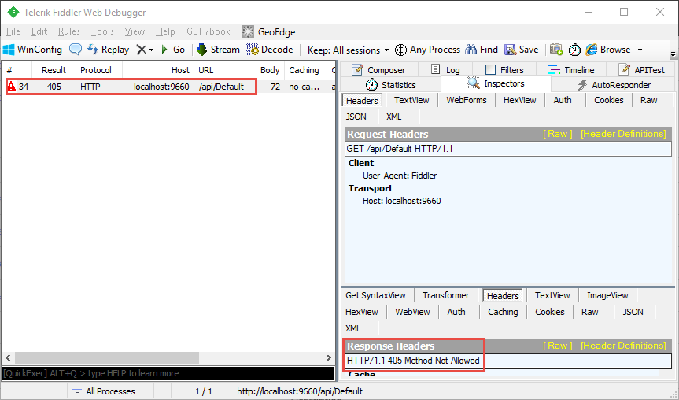Image resolution: width=679 pixels, height=400 pixels.
Task: Click the GET /book menu item
Action: tap(208, 31)
